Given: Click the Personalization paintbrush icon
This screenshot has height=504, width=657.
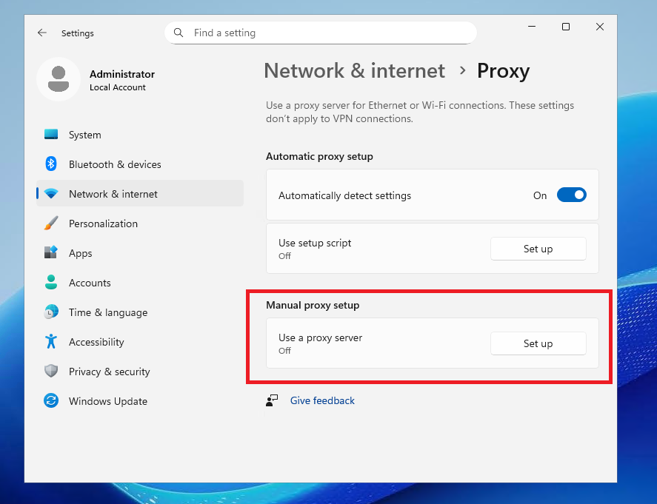Looking at the screenshot, I should (51, 223).
